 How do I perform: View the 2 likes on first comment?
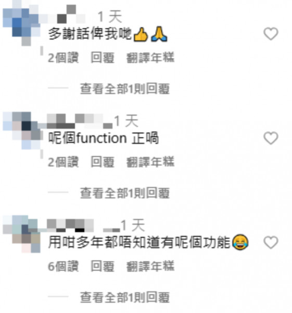coord(64,58)
